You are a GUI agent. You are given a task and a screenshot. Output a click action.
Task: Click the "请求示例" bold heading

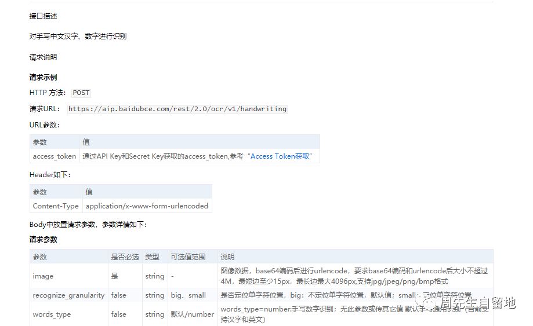click(x=43, y=78)
